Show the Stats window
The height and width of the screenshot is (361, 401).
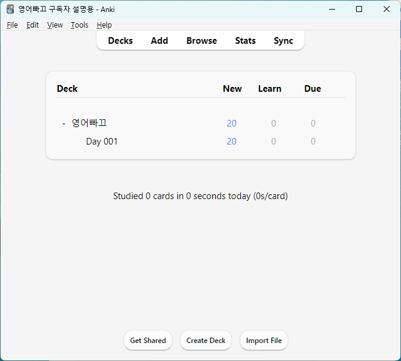click(245, 41)
